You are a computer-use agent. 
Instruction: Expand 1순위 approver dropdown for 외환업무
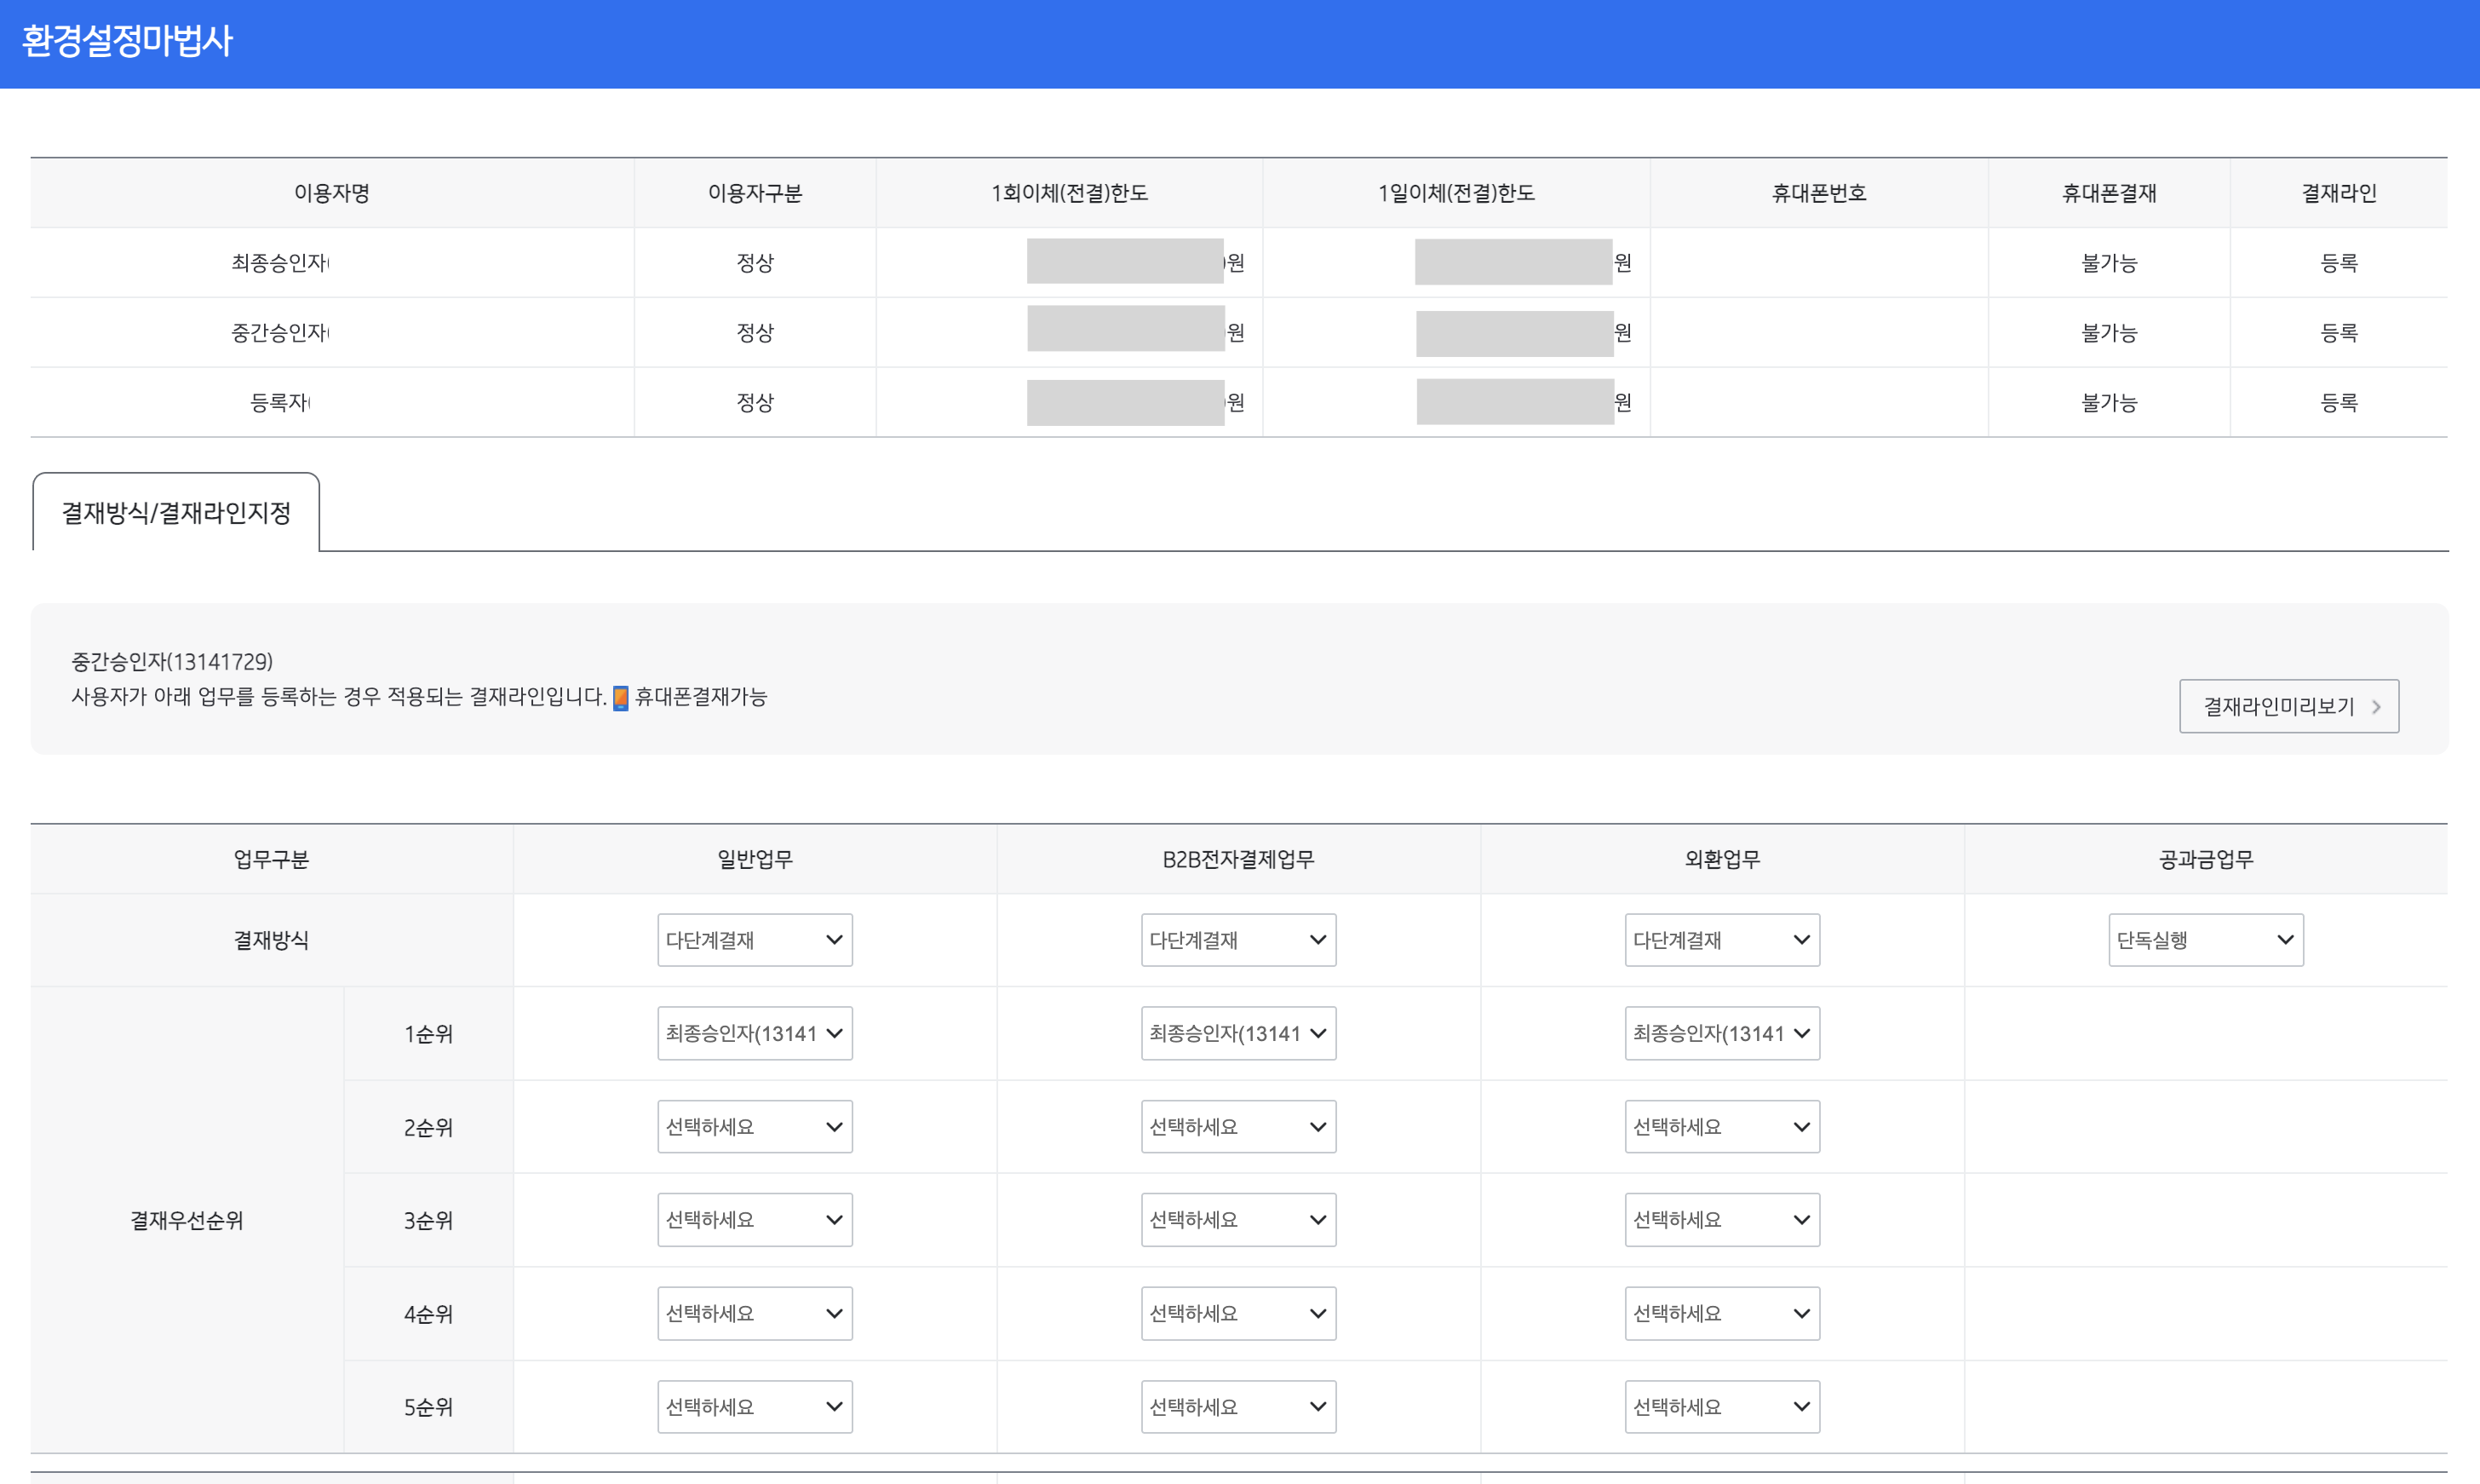[1721, 1033]
